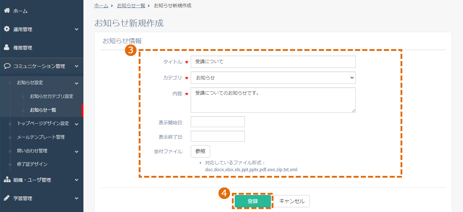Click the green 登録 button
This screenshot has height=212, width=463.
(253, 201)
